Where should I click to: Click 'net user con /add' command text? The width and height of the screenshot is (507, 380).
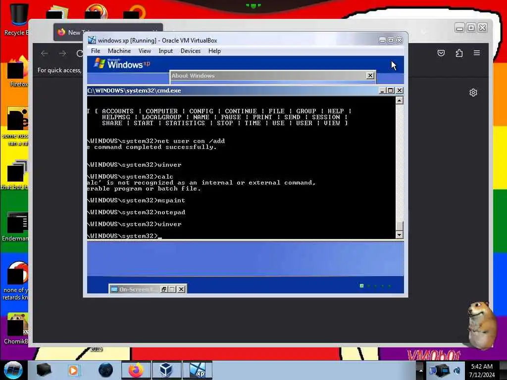coord(191,141)
